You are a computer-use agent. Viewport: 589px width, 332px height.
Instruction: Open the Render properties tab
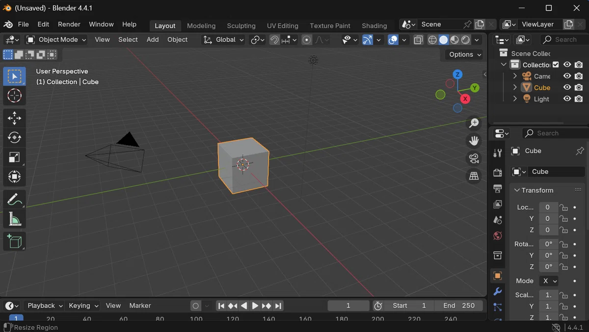(x=497, y=172)
